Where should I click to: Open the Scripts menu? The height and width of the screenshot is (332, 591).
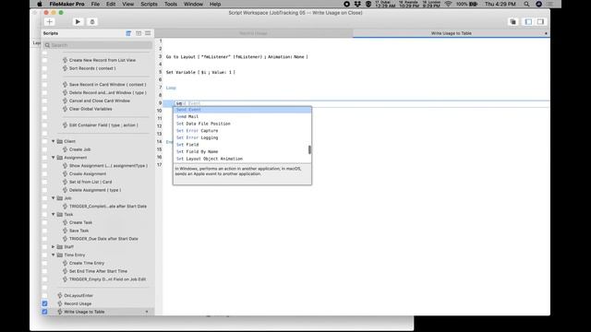click(149, 4)
